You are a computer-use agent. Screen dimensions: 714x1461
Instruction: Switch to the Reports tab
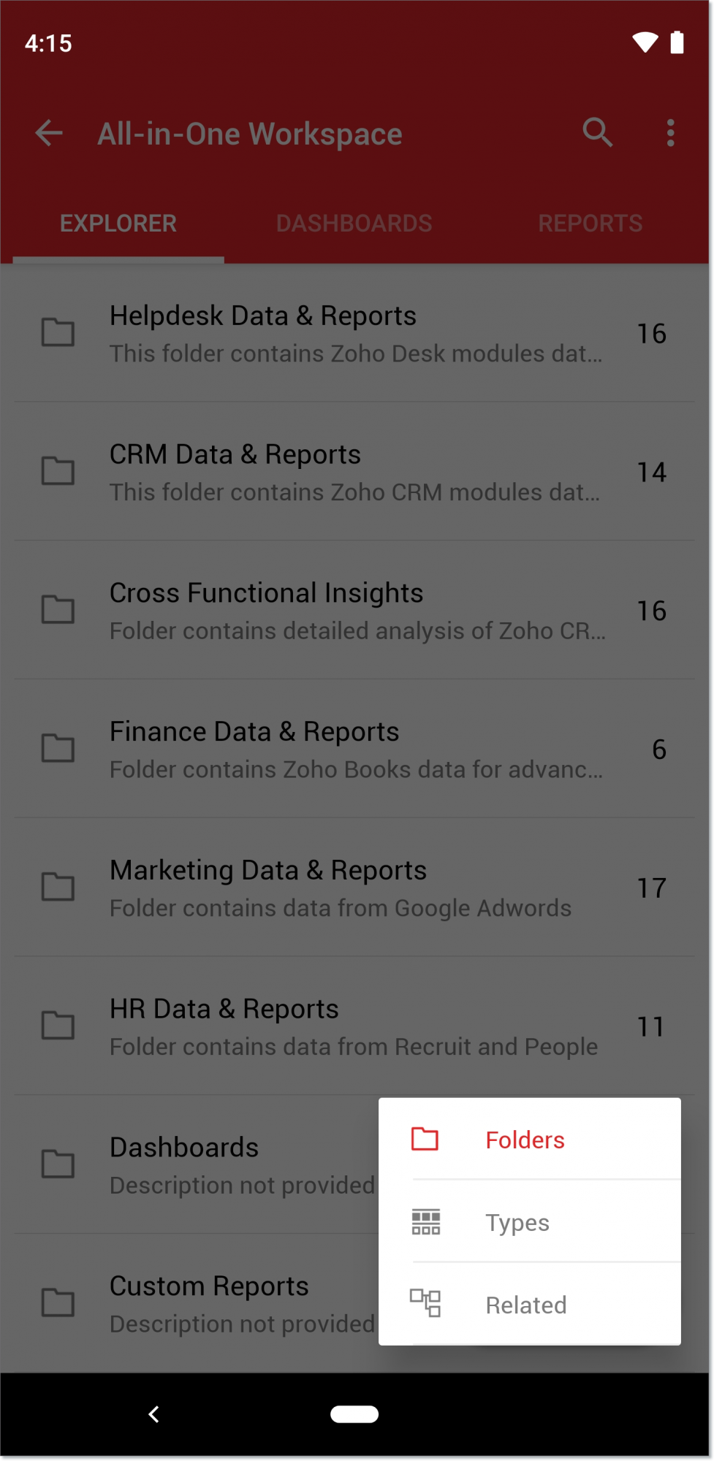point(590,224)
